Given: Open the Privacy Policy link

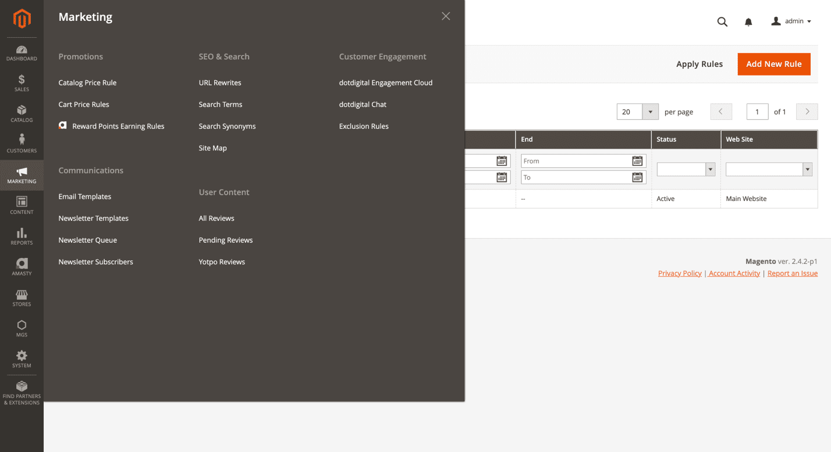Looking at the screenshot, I should coord(680,273).
